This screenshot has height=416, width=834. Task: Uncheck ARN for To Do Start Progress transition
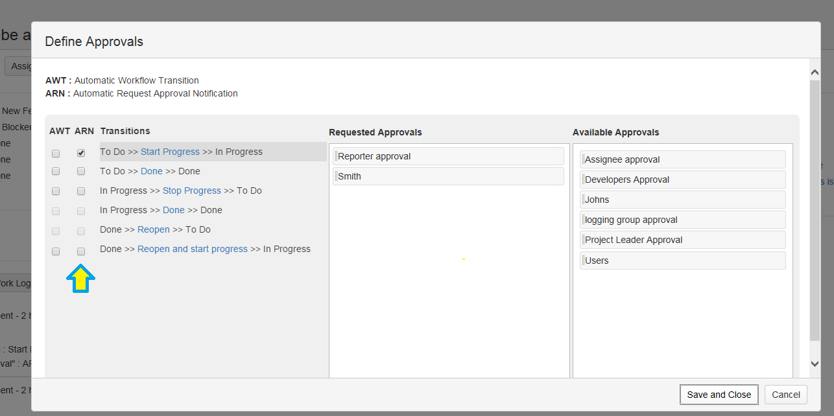click(x=81, y=154)
